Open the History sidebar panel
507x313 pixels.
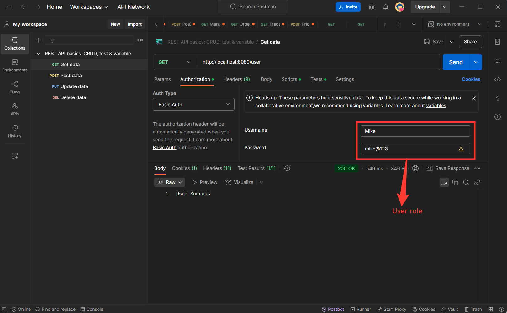pyautogui.click(x=15, y=132)
